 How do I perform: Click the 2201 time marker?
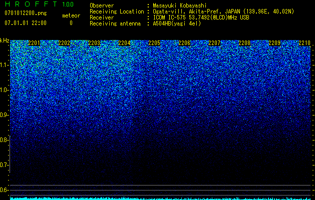pyautogui.click(x=34, y=42)
